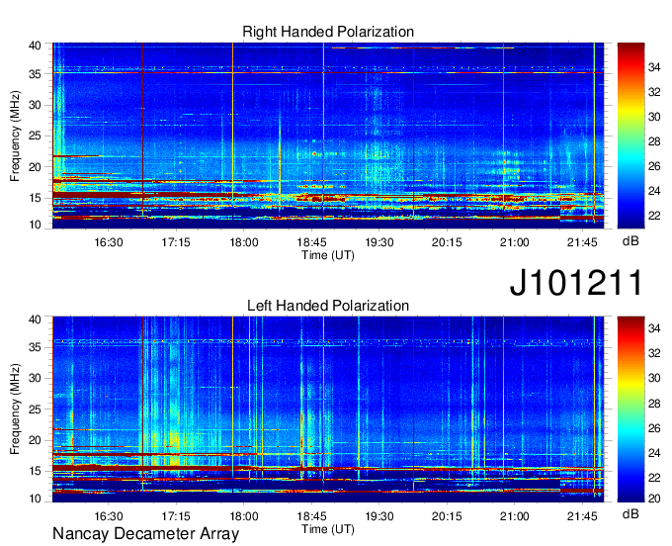The height and width of the screenshot is (546, 672).
Task: Click the 'Right Handed Polarization' plot title
Action: click(328, 32)
